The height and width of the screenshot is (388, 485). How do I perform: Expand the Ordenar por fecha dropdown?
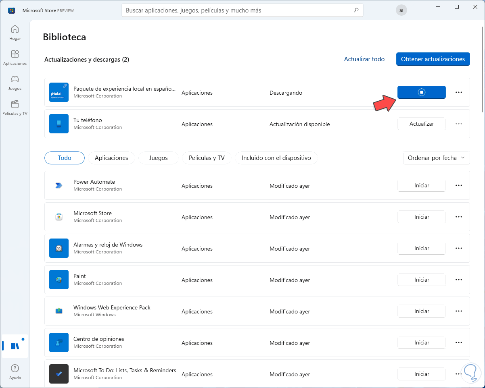tap(436, 158)
